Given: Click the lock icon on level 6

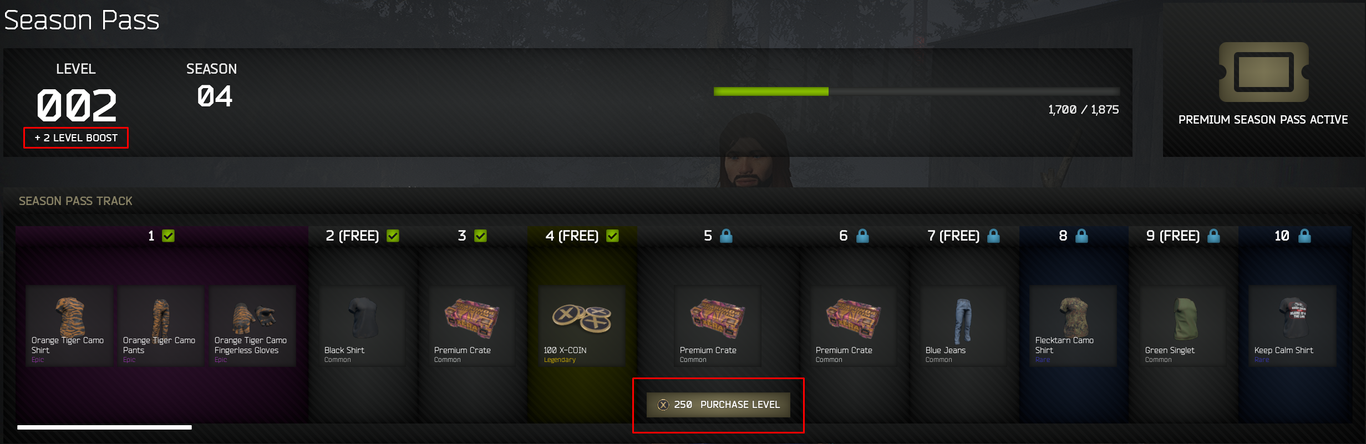Looking at the screenshot, I should point(862,236).
